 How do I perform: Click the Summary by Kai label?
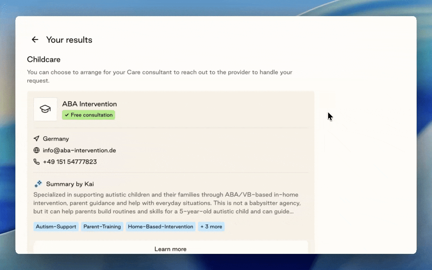pyautogui.click(x=70, y=184)
